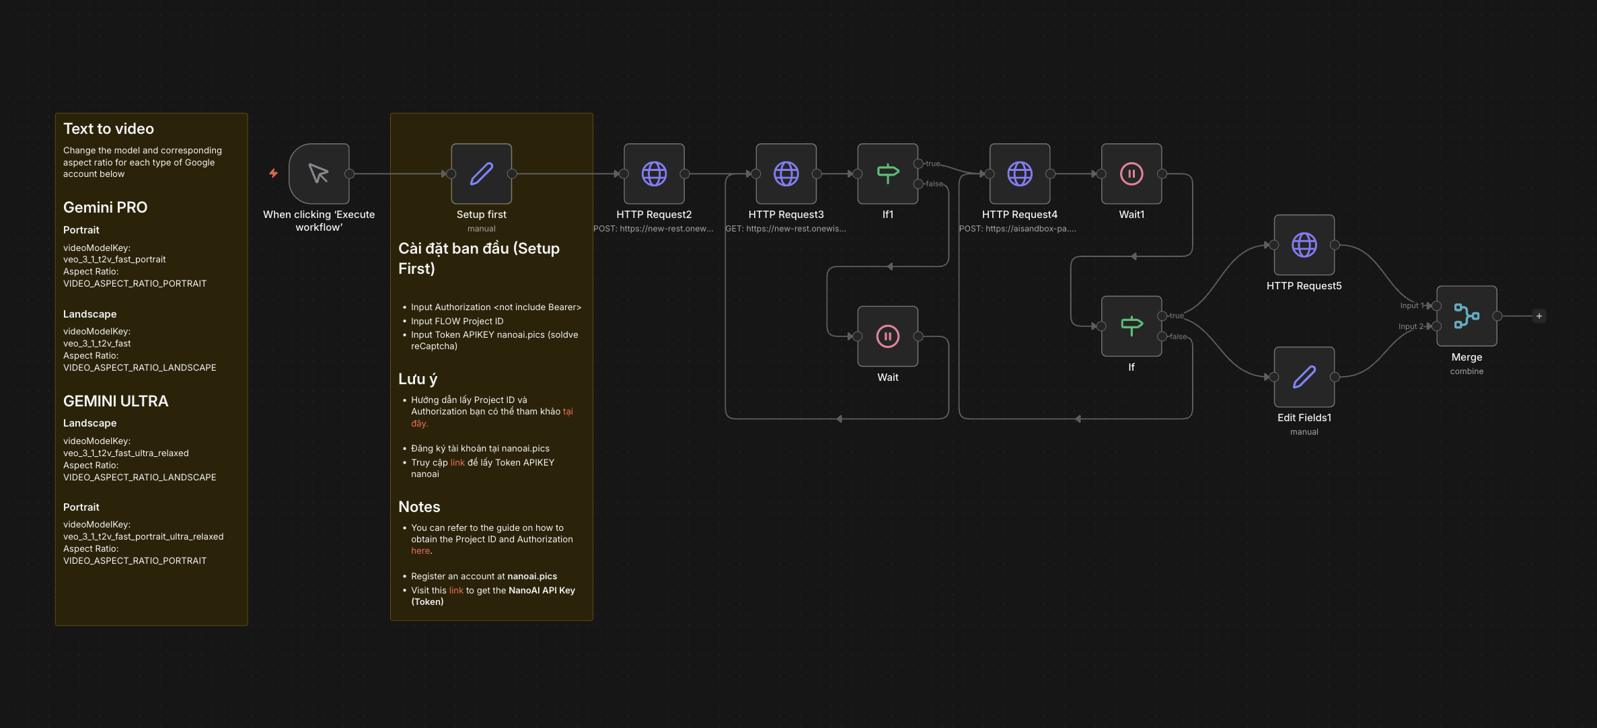This screenshot has width=1597, height=728.
Task: Open the Merge combine node
Action: point(1466,316)
